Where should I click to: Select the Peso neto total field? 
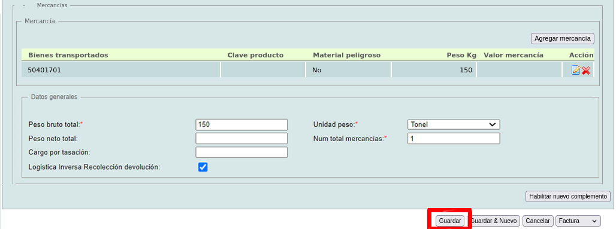[x=241, y=139]
